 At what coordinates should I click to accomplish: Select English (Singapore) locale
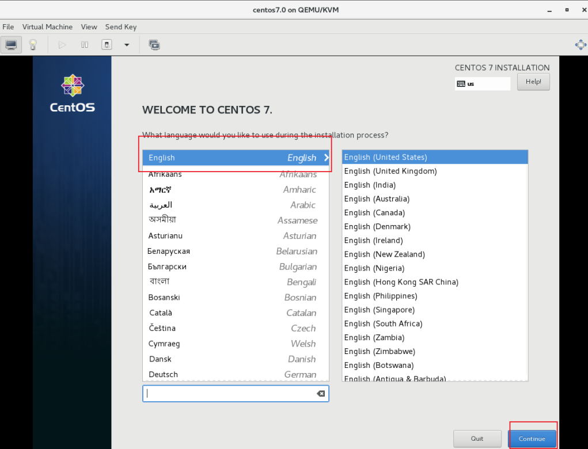tap(435, 310)
